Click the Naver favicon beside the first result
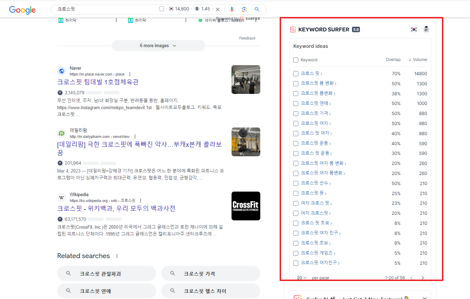The height and width of the screenshot is (299, 470). point(62,71)
